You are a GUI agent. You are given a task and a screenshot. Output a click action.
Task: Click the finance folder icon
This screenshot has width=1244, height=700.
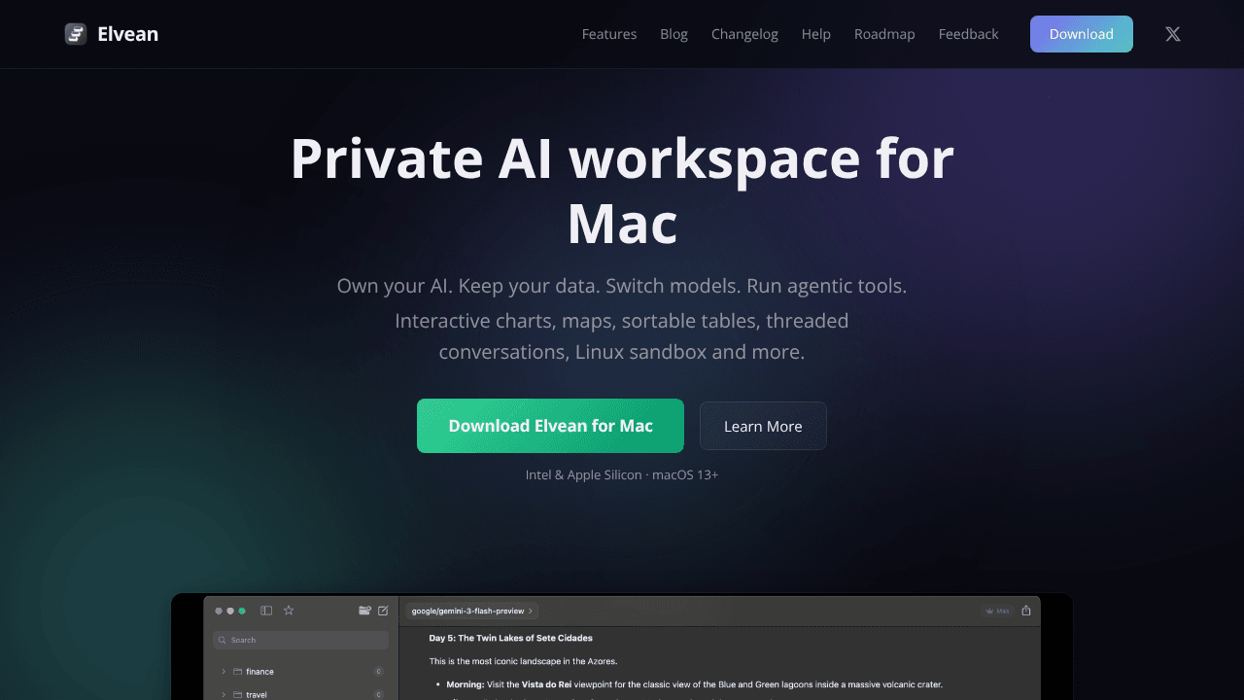tap(237, 672)
